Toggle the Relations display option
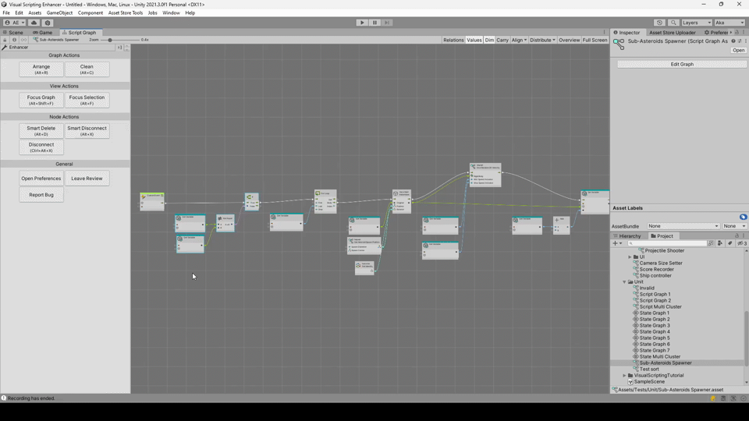The image size is (749, 421). pyautogui.click(x=453, y=40)
